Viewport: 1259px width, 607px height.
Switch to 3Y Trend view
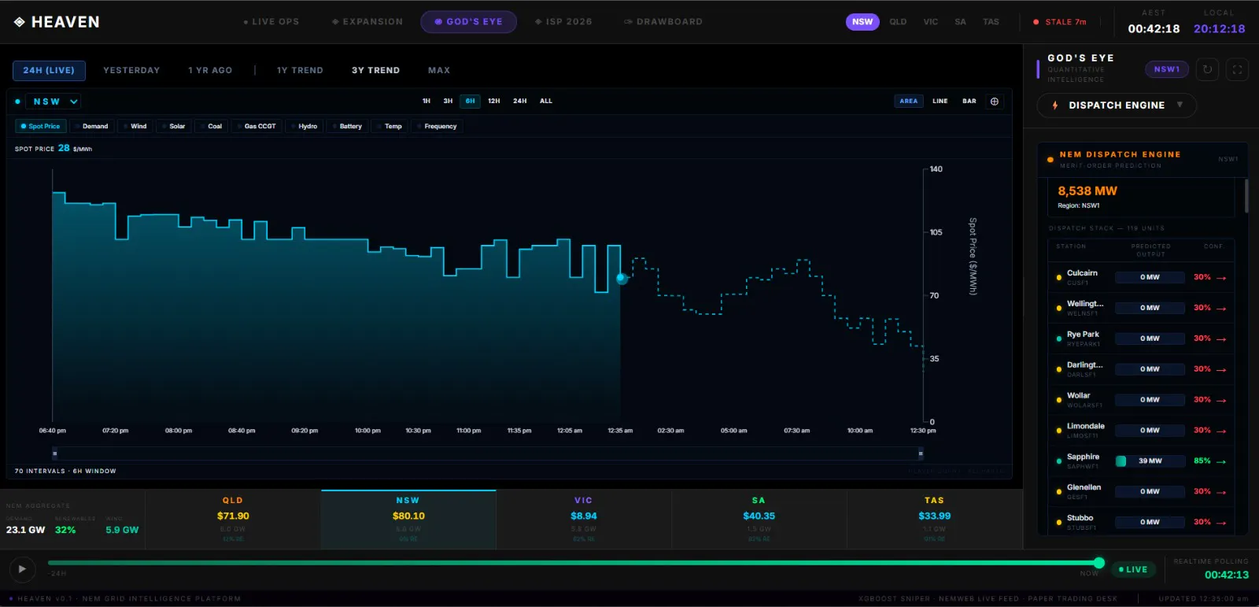(x=375, y=71)
